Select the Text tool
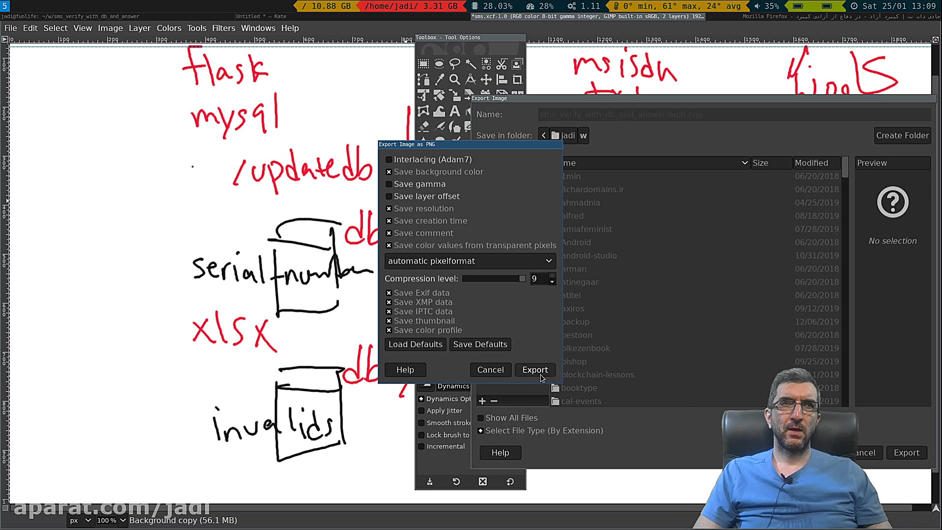 click(455, 111)
